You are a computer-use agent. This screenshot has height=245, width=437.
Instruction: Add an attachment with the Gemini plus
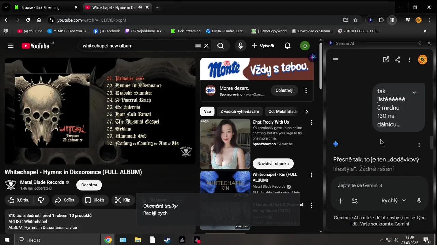[x=340, y=201]
